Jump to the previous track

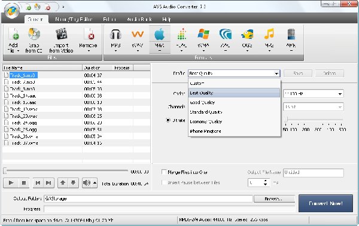[38, 183]
